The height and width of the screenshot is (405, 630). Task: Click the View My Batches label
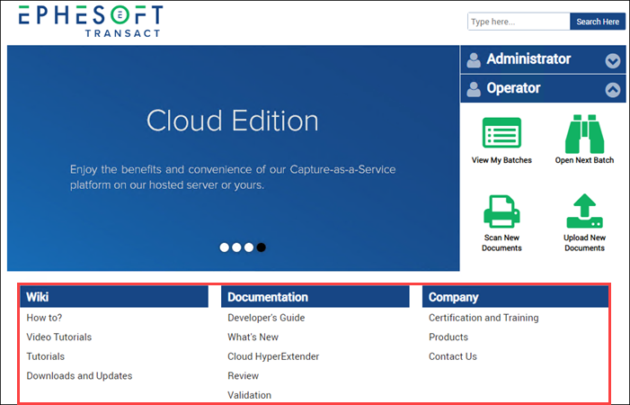pyautogui.click(x=501, y=160)
